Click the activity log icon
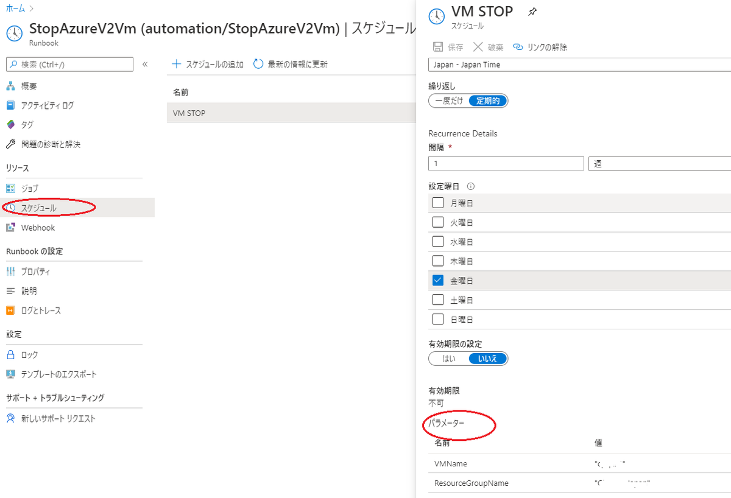This screenshot has height=498, width=731. tap(10, 105)
